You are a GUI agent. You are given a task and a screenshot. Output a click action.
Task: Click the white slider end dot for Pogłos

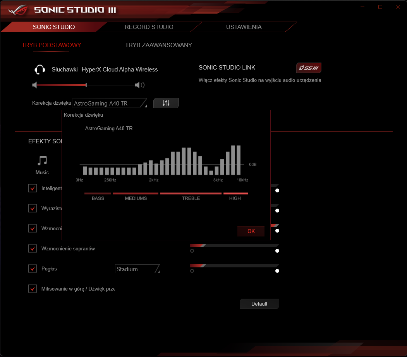click(277, 271)
